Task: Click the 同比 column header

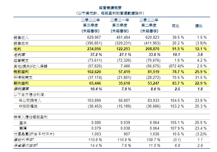Action: (x=176, y=26)
